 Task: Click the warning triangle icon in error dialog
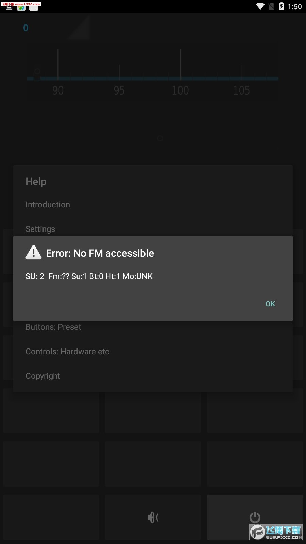coord(34,253)
